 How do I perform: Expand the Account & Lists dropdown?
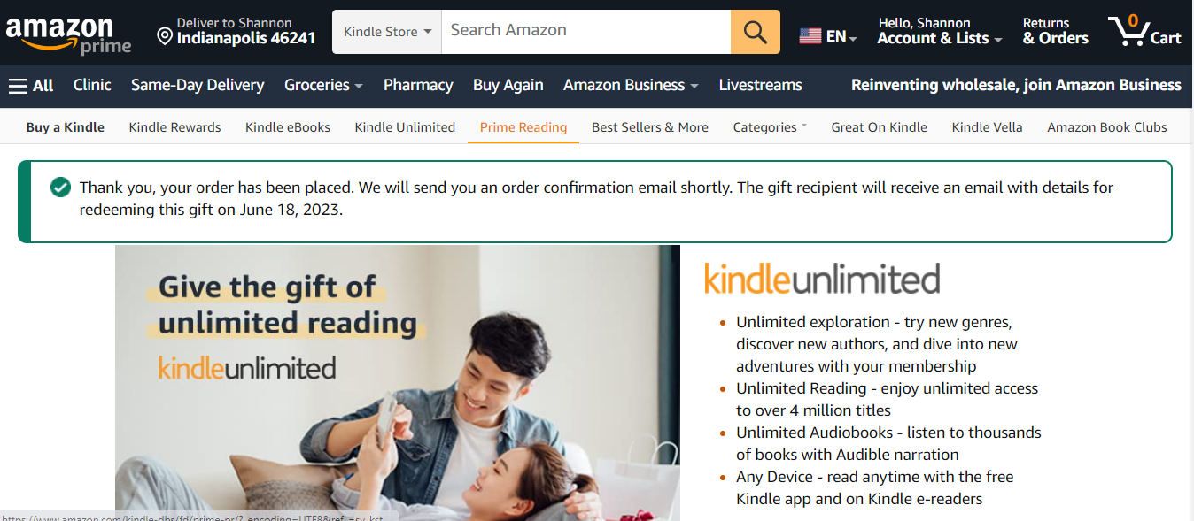point(940,31)
